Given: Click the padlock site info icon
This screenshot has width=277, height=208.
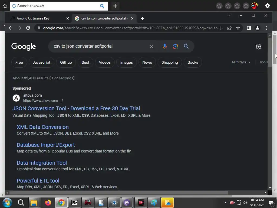Looking at the screenshot, I should pos(39,28).
